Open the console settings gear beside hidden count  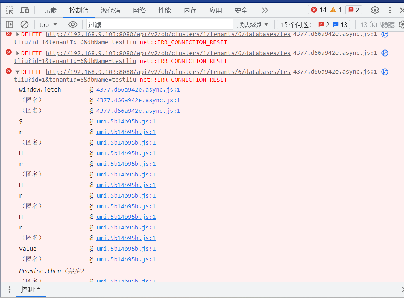(401, 24)
